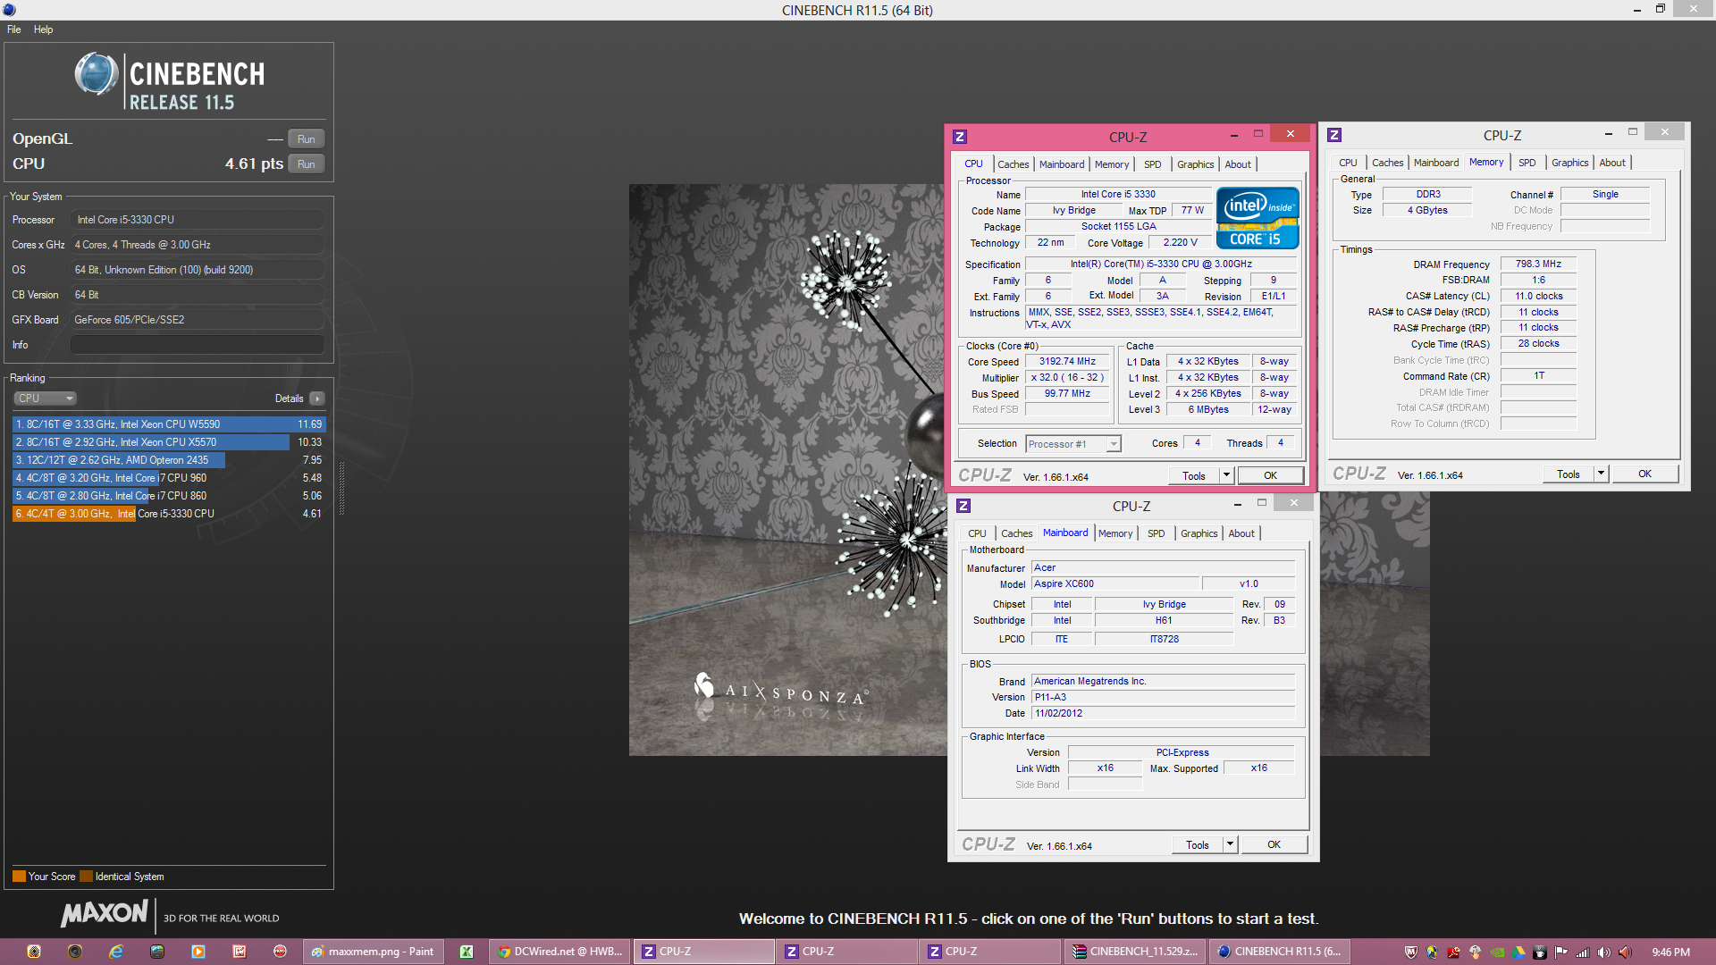Open the CPU ranking type dropdown
Viewport: 1716px width, 965px height.
click(x=45, y=399)
